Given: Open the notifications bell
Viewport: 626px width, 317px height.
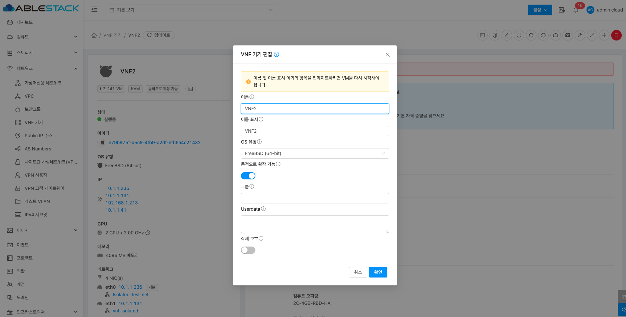Looking at the screenshot, I should [575, 10].
